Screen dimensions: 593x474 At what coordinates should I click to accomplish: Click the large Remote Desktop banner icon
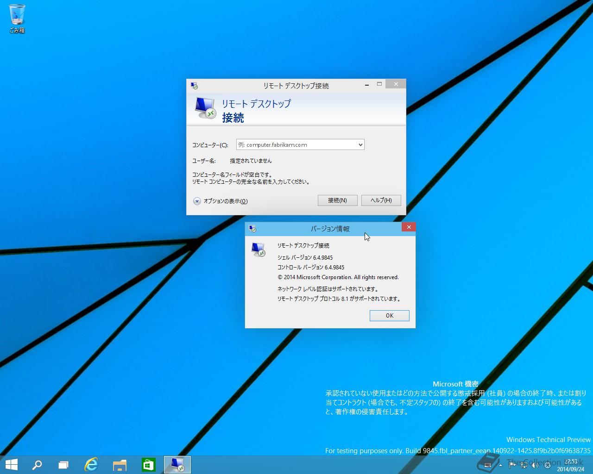tap(205, 108)
